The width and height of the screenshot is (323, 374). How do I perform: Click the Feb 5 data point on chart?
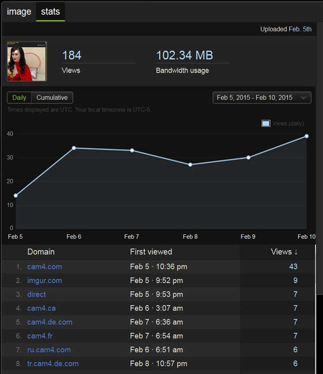[x=16, y=195]
